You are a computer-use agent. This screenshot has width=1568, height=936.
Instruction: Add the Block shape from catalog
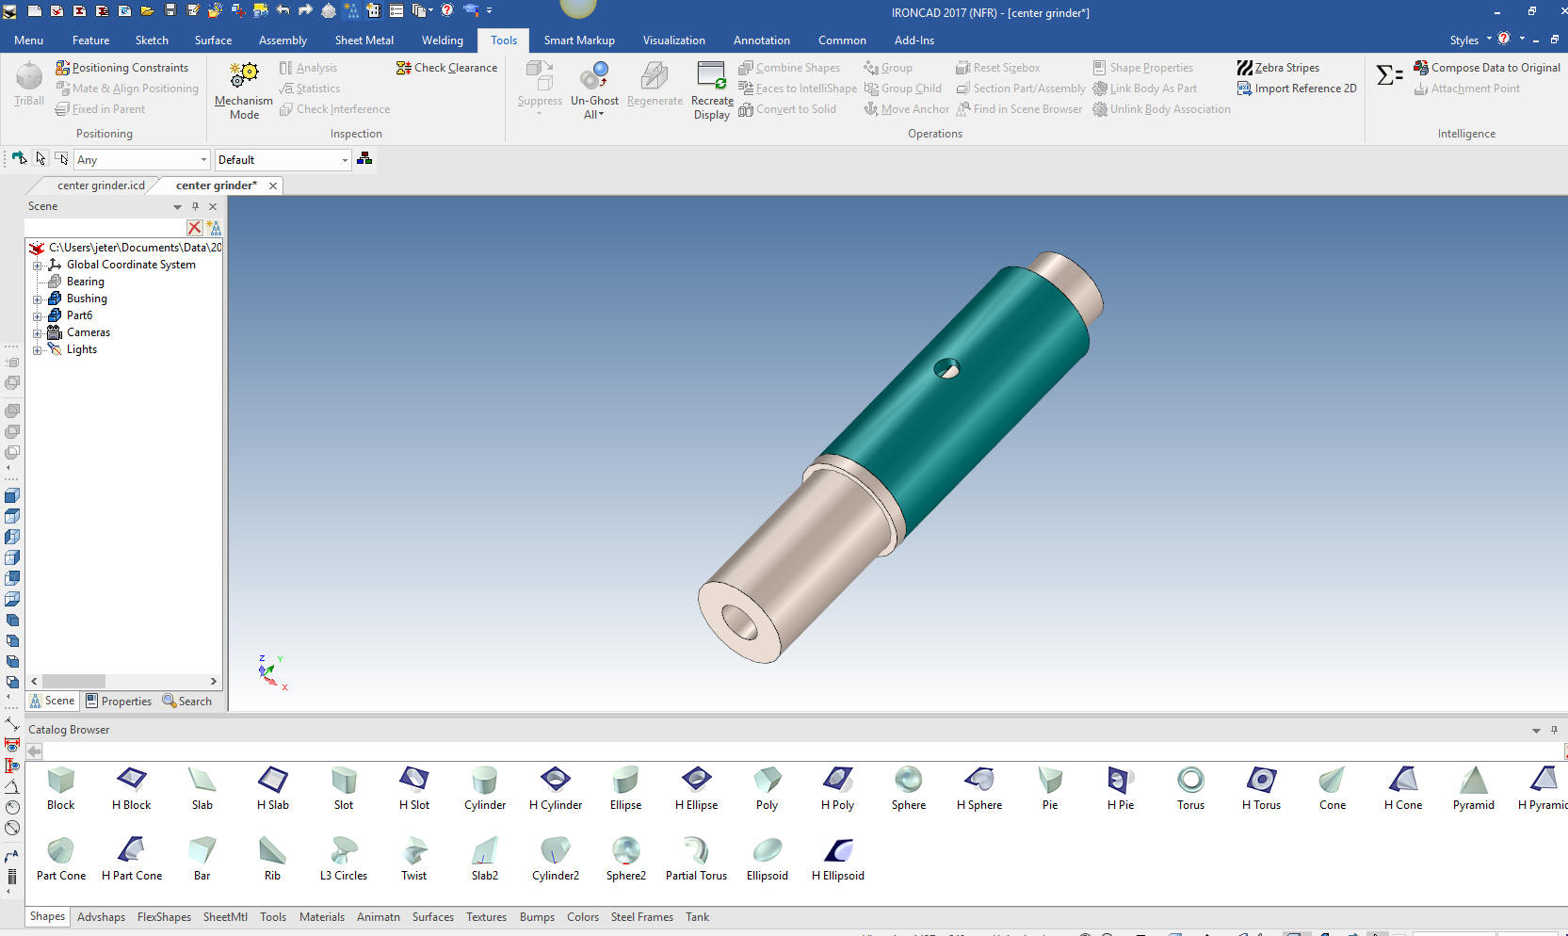point(61,788)
